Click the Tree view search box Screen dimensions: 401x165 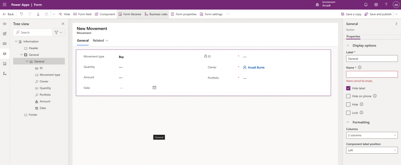click(x=33, y=32)
